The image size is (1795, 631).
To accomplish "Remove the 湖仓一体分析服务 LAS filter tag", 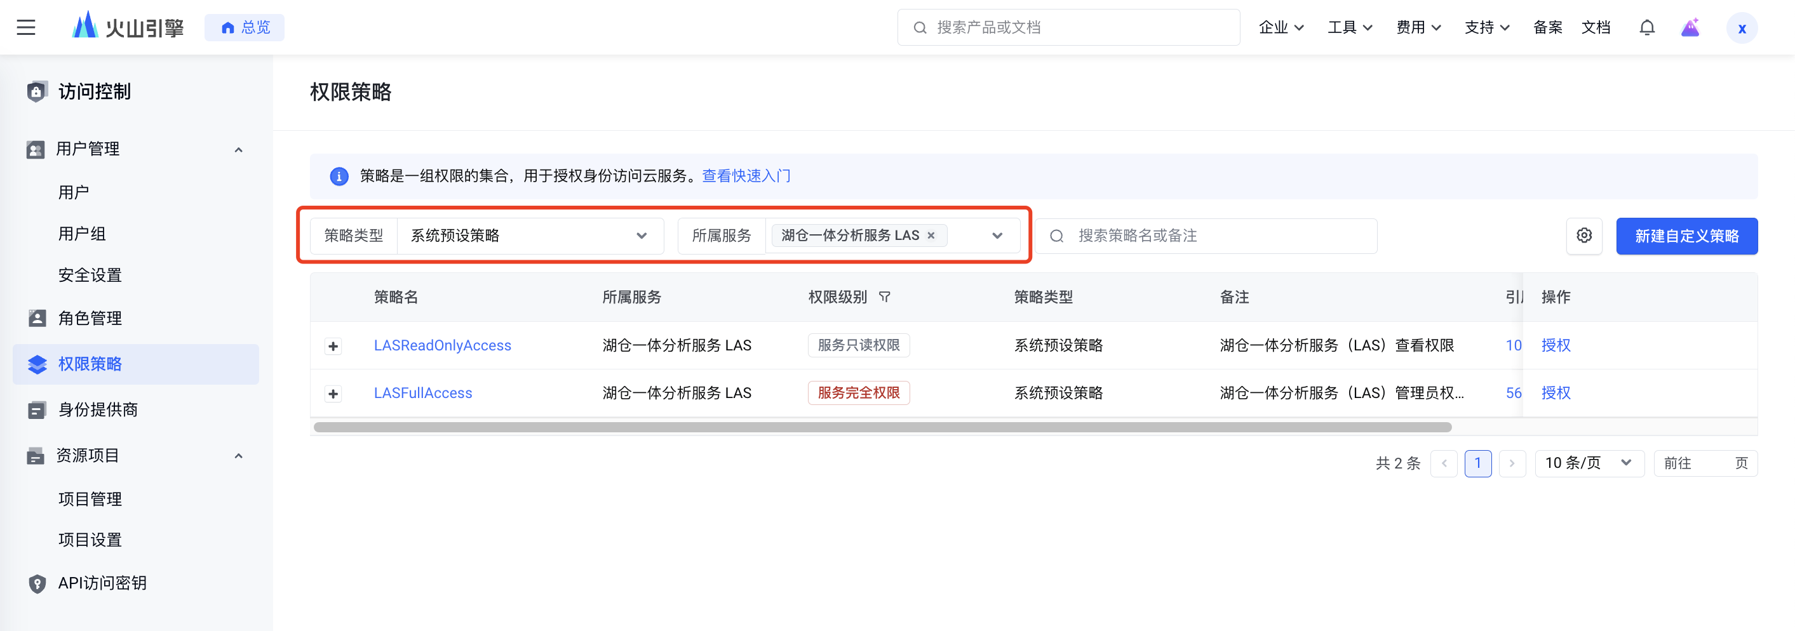I will click(x=931, y=236).
